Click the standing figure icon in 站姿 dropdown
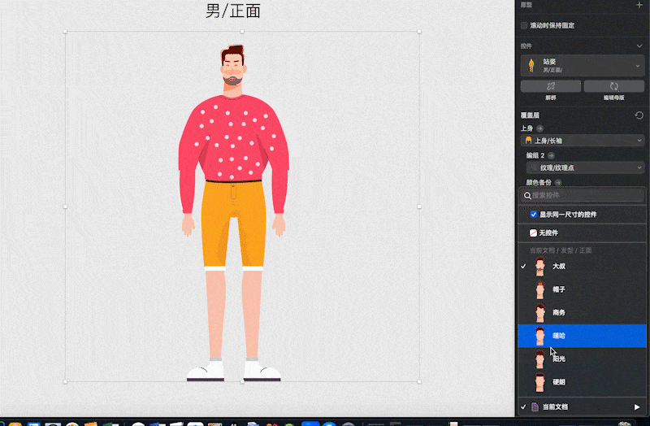 (531, 66)
